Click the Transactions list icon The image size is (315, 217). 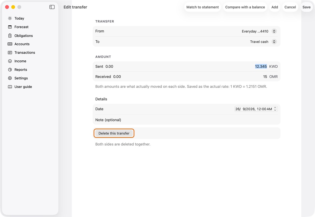[10, 52]
